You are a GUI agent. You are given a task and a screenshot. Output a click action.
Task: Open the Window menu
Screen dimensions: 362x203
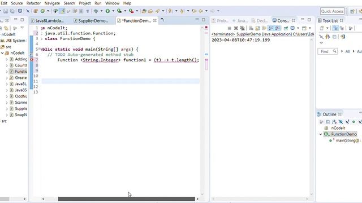[x=112, y=3]
